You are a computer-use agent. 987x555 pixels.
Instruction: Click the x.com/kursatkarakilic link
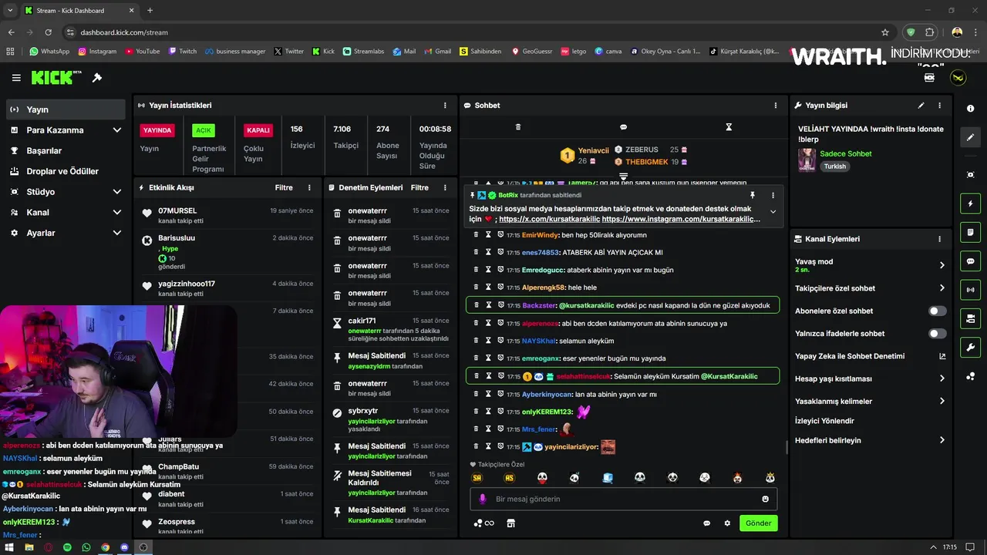click(549, 219)
